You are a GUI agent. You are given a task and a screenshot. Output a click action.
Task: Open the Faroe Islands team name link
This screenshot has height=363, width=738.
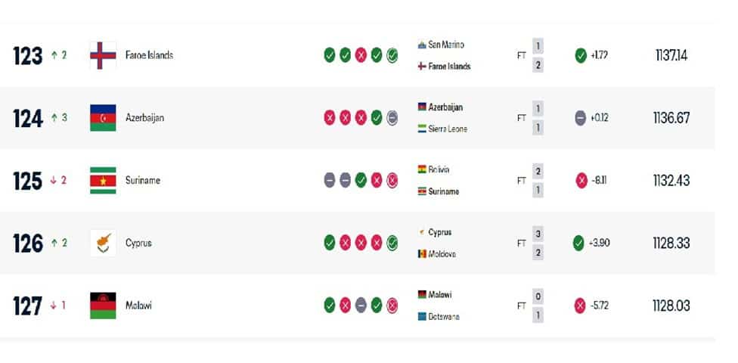(x=149, y=55)
